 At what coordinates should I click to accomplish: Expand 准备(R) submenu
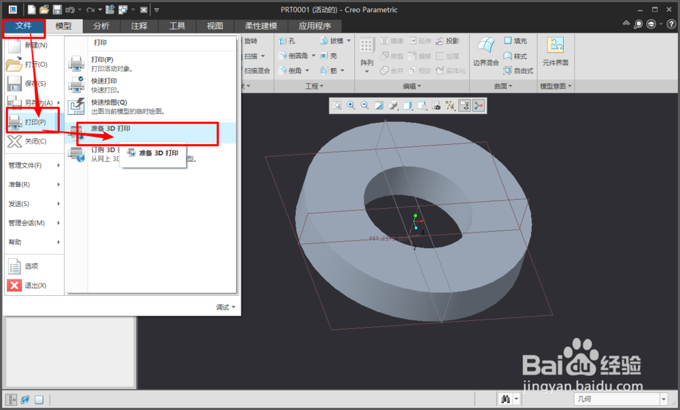pos(34,184)
